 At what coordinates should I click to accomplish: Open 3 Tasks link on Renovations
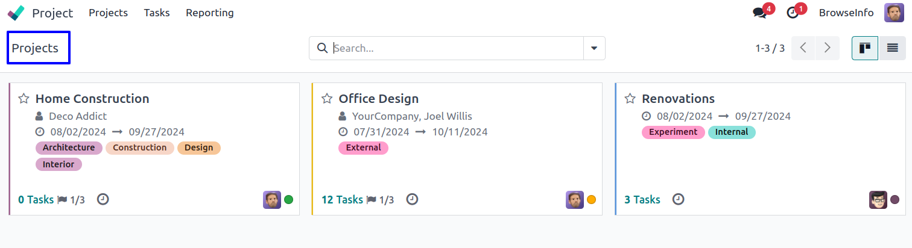pyautogui.click(x=642, y=200)
